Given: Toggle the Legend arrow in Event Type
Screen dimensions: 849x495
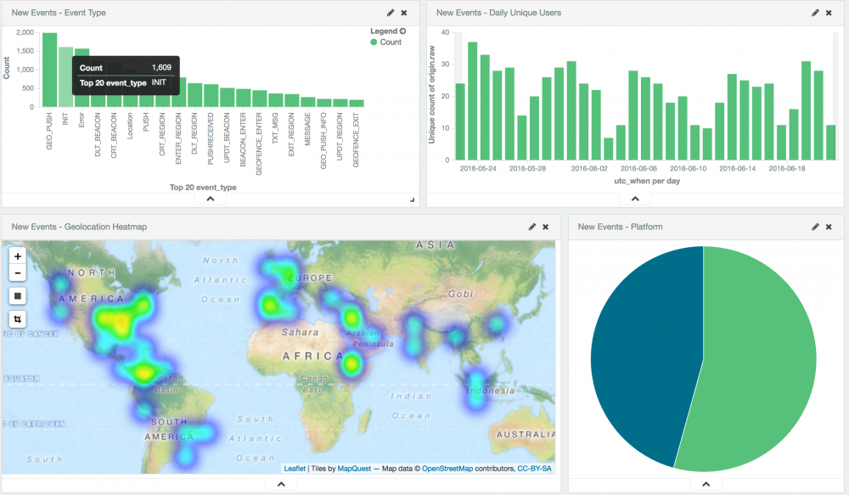Looking at the screenshot, I should pyautogui.click(x=402, y=31).
